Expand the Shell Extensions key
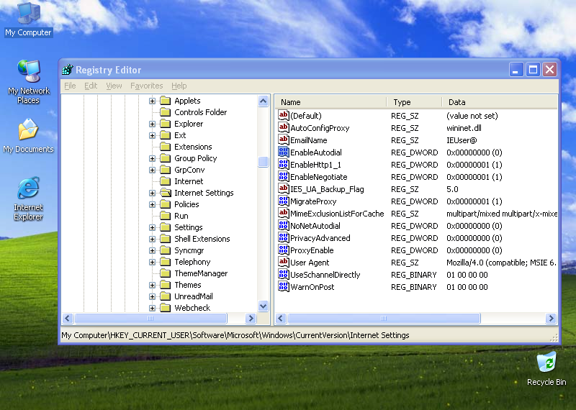This screenshot has height=410, width=576. pos(152,239)
